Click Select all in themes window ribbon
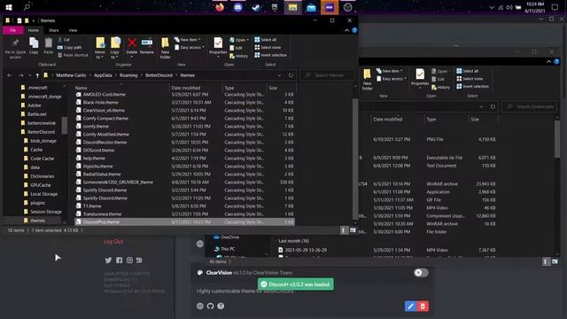567x319 pixels. tap(266, 39)
